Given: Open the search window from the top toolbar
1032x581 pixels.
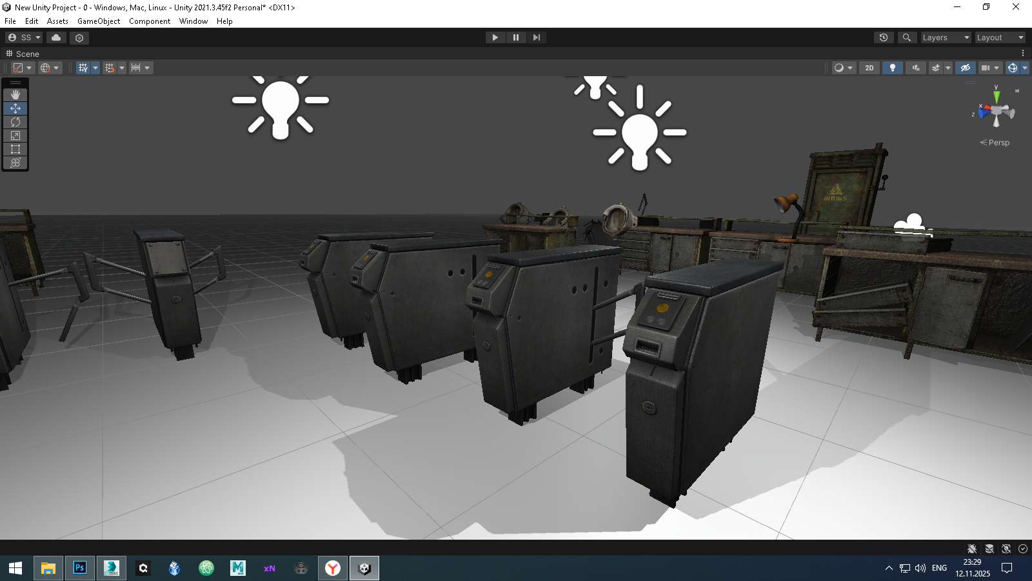Looking at the screenshot, I should pyautogui.click(x=907, y=37).
